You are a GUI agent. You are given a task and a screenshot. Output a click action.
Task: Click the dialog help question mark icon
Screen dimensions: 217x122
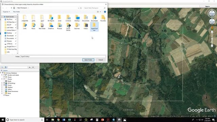pyautogui.click(x=105, y=12)
